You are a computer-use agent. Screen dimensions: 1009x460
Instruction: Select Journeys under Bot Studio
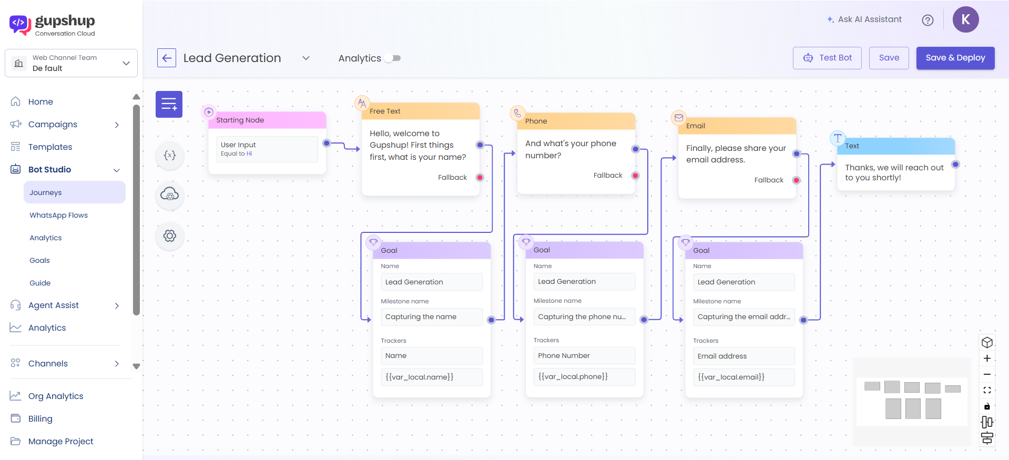point(75,192)
